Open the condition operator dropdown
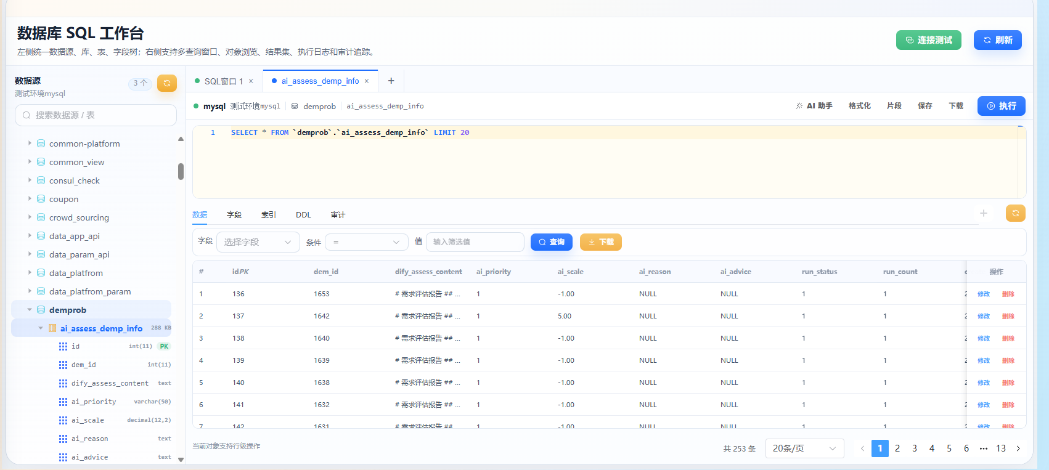Viewport: 1049px width, 470px height. tap(367, 242)
